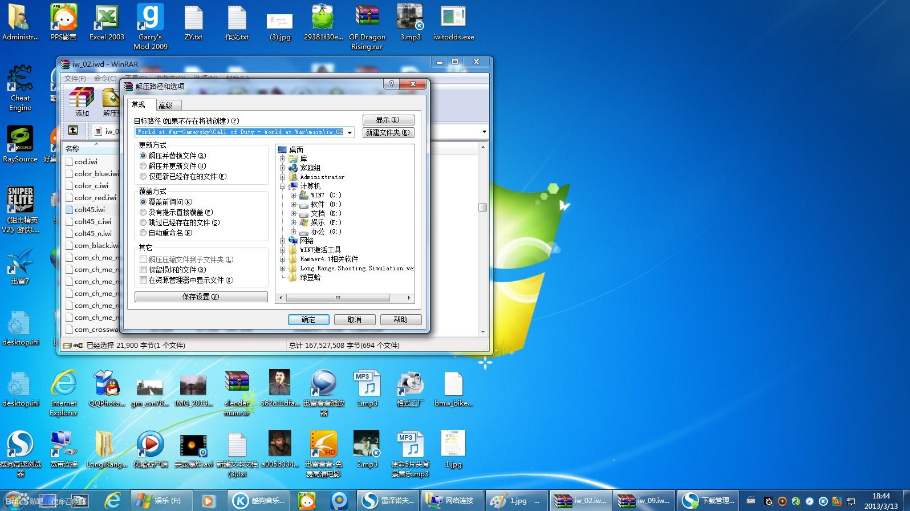Open 搜狗高速浏览器 desktop shortcut
Viewport: 910px width, 511px height.
[20, 453]
